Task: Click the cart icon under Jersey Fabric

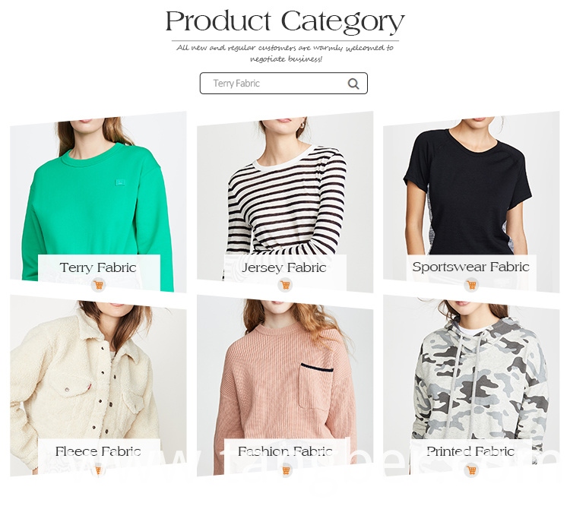Action: pyautogui.click(x=285, y=284)
